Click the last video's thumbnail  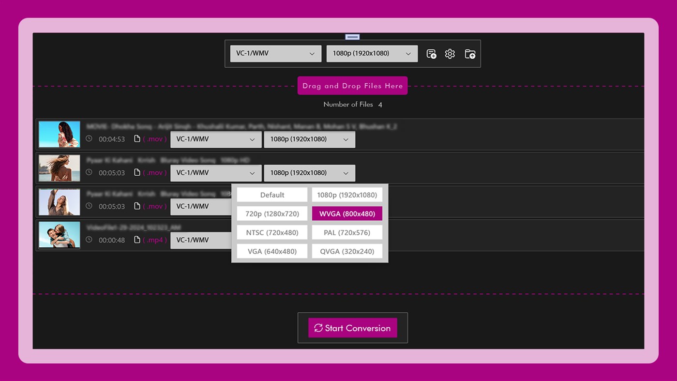59,235
